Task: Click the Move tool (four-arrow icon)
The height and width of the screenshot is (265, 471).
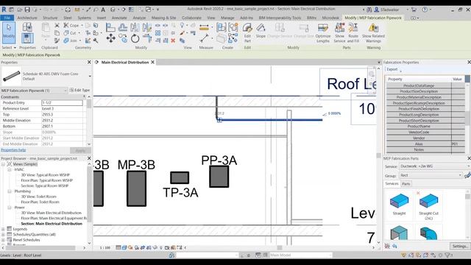Action: [111, 38]
